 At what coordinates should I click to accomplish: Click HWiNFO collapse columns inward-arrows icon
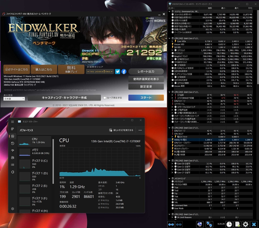pos(179,224)
